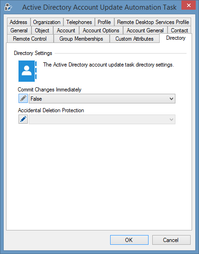
Task: Go to the General tab
Action: click(x=19, y=30)
